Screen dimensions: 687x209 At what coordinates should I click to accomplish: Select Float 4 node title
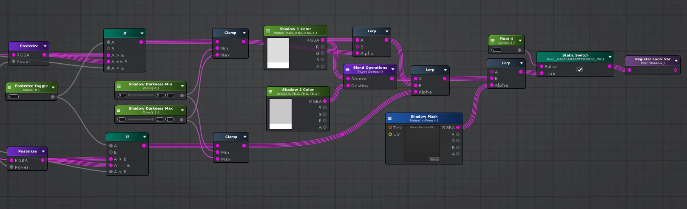[x=506, y=39]
